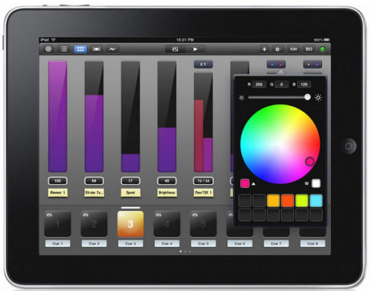Toggle the BO blackout button
370x291 pixels.
308,49
